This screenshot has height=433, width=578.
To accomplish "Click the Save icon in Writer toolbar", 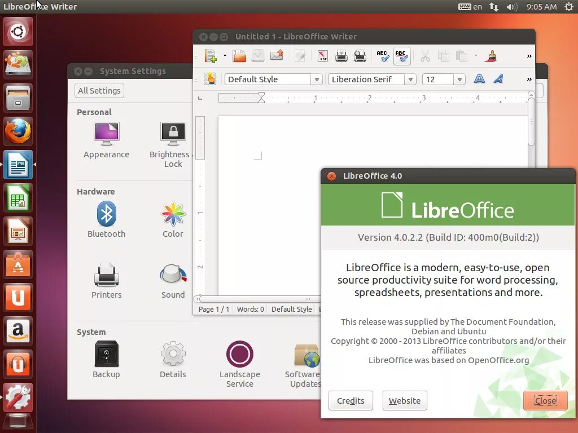I will tap(258, 56).
